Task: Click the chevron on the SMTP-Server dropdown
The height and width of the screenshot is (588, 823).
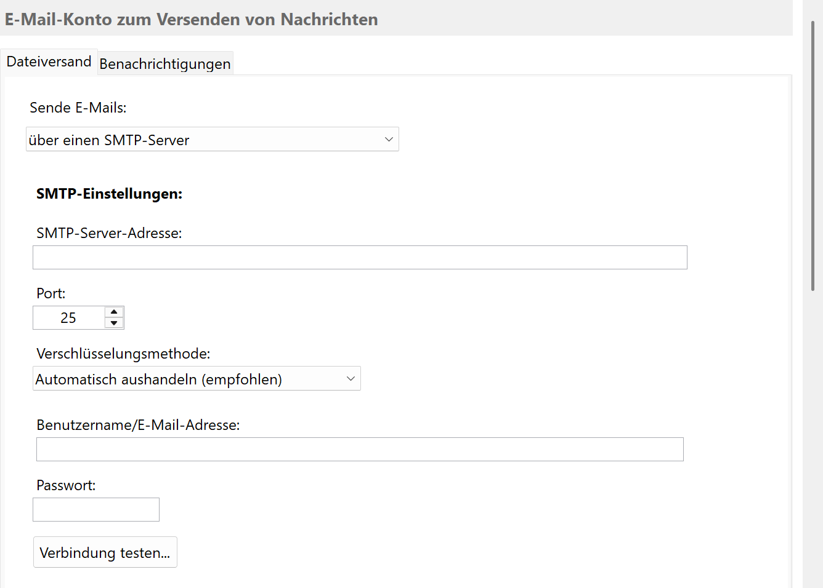Action: pos(389,139)
